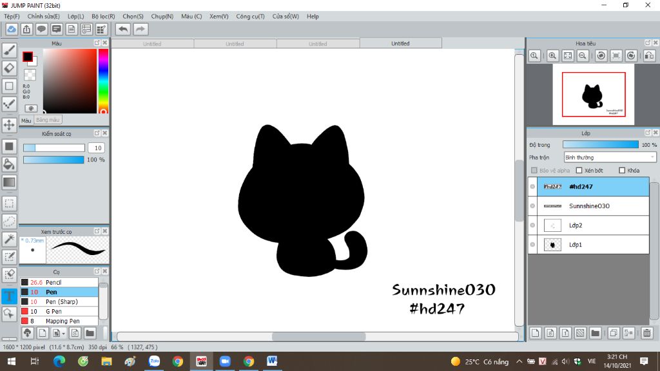Screen dimensions: 660x371
Task: Select the Bucket fill tool
Action: click(x=9, y=164)
